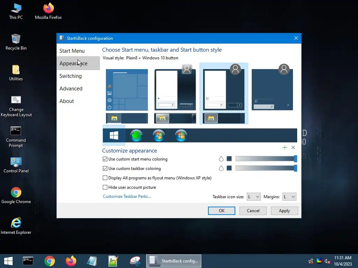Select the Utilities folder on desktop
Image resolution: width=358 pixels, height=268 pixels.
pos(16,73)
